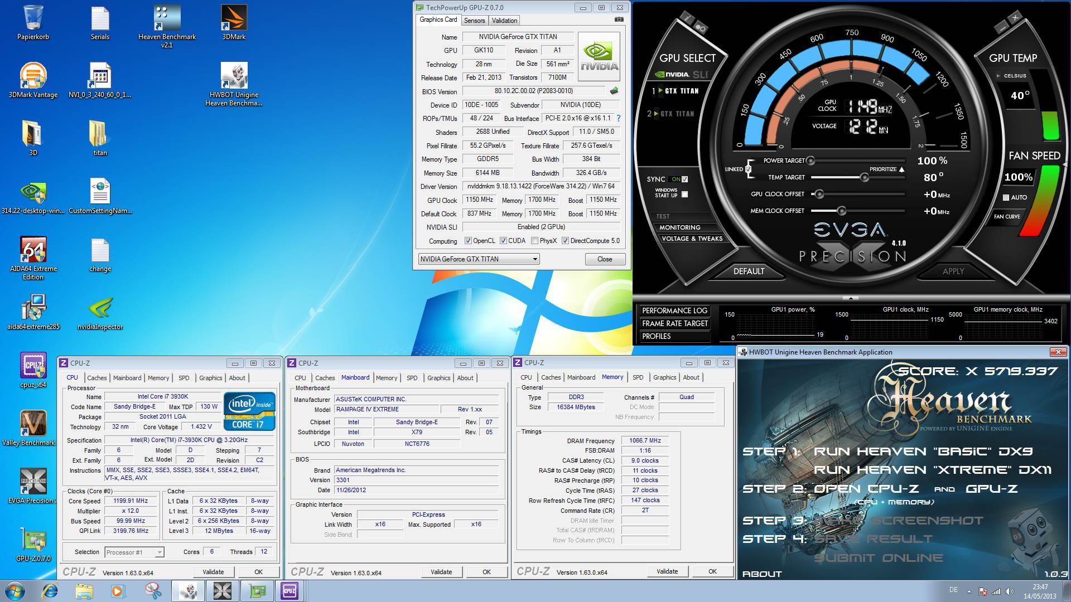Viewport: 1071px width, 602px height.
Task: Open the Processor #1 selection dropdown
Action: pyautogui.click(x=134, y=552)
